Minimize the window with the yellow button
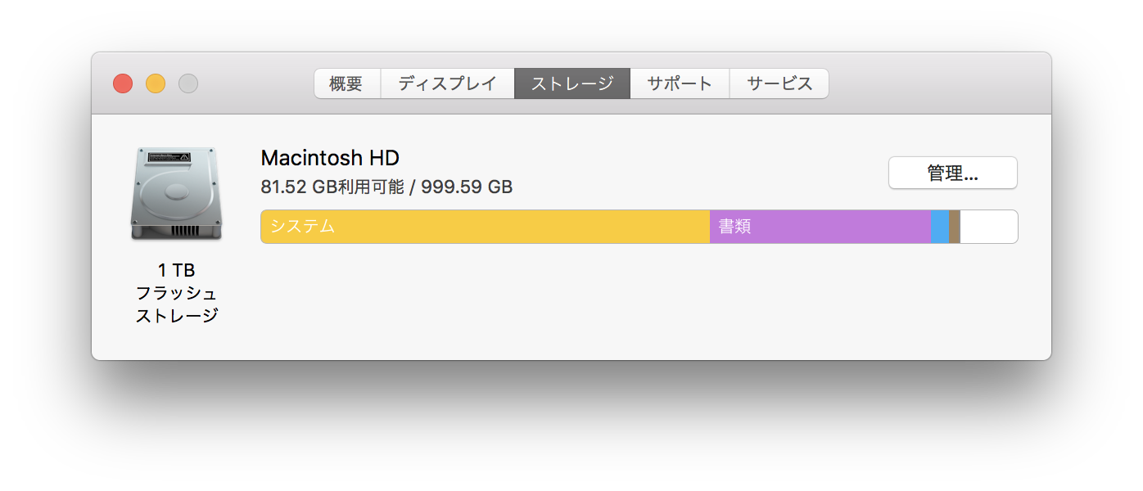Image resolution: width=1143 pixels, height=491 pixels. [x=156, y=83]
